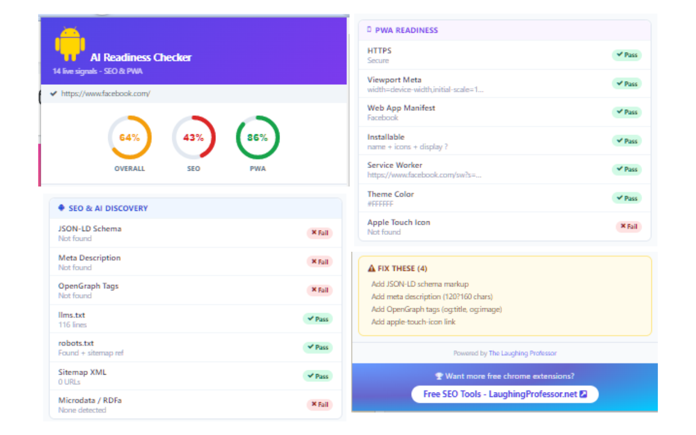This screenshot has height=435, width=696.
Task: Click the Pass badge for Theme Color
Action: tap(627, 198)
